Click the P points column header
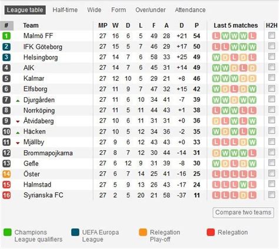The height and width of the screenshot is (249, 279). (197, 25)
